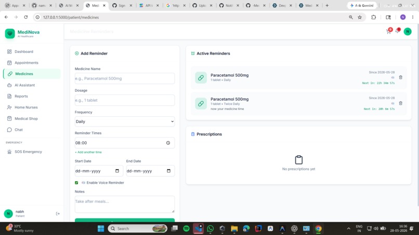
Task: Click Next in: 22h 34m 57s text
Action: (378, 83)
